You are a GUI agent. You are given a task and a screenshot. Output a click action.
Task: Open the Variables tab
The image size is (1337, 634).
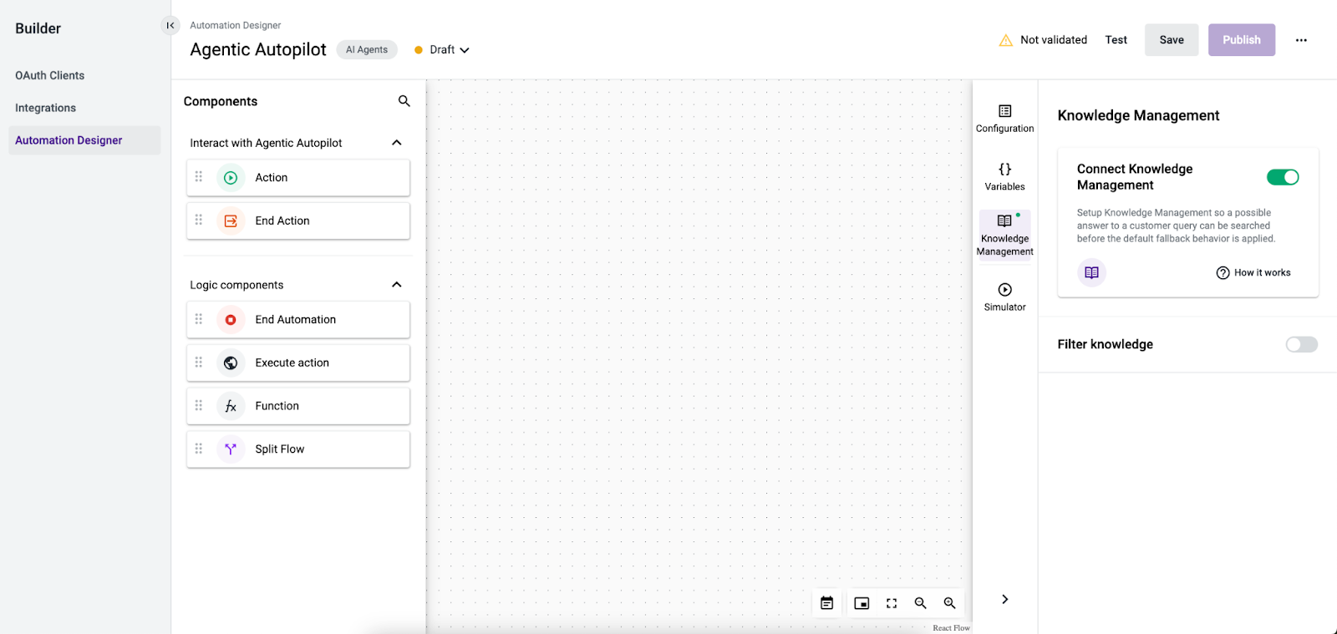point(1004,177)
